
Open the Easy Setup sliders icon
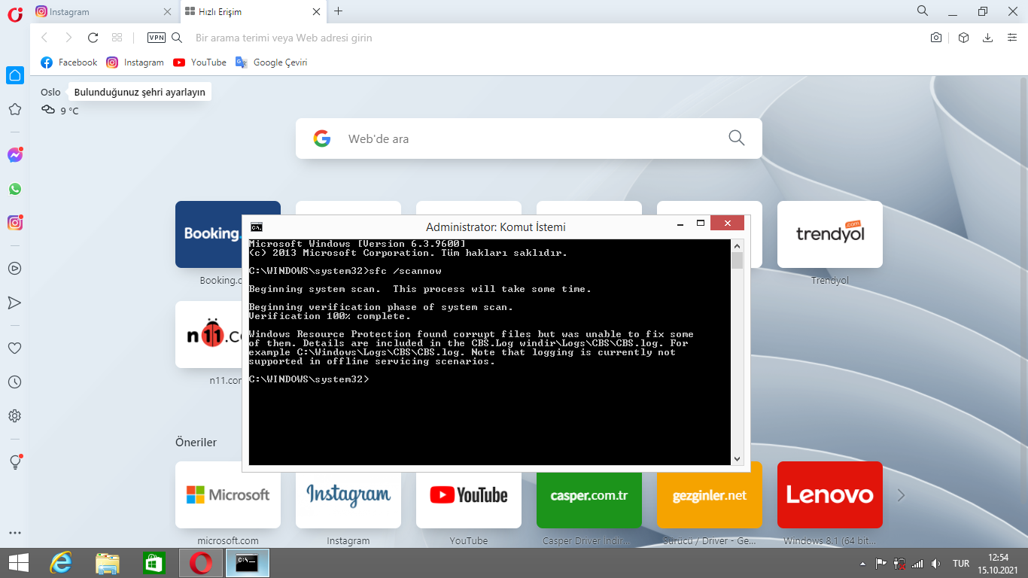click(1012, 38)
